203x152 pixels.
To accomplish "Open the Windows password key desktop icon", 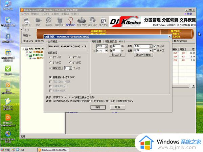I will click(8, 88).
